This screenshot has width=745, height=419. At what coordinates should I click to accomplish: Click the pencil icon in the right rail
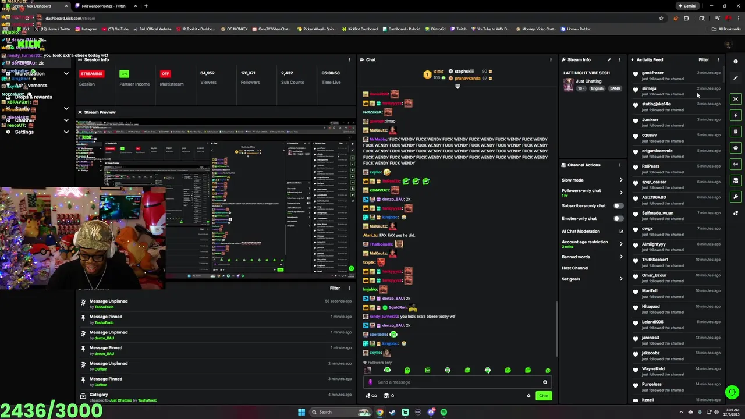[x=736, y=77]
